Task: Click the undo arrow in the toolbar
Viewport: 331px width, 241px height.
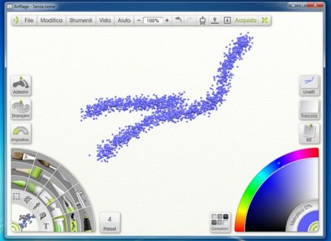Action: point(178,20)
